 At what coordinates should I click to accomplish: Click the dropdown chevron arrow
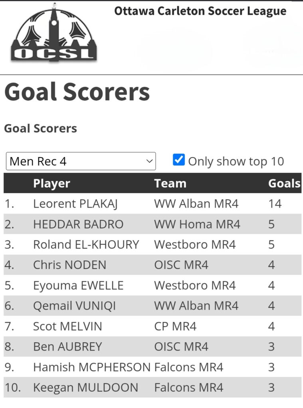[x=149, y=161]
